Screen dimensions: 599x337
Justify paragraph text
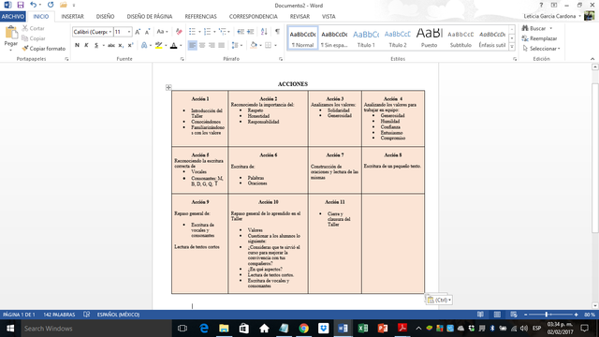pyautogui.click(x=221, y=45)
